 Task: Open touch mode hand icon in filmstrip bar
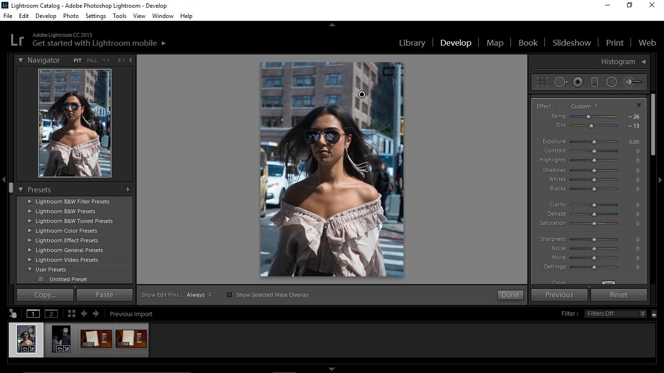(x=13, y=314)
